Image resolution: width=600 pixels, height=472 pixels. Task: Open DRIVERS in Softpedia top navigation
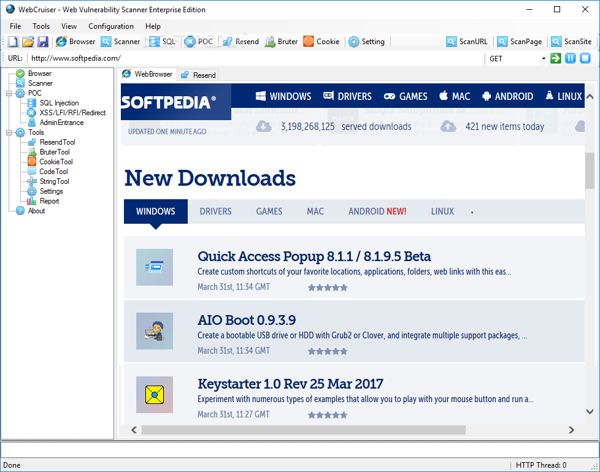347,96
